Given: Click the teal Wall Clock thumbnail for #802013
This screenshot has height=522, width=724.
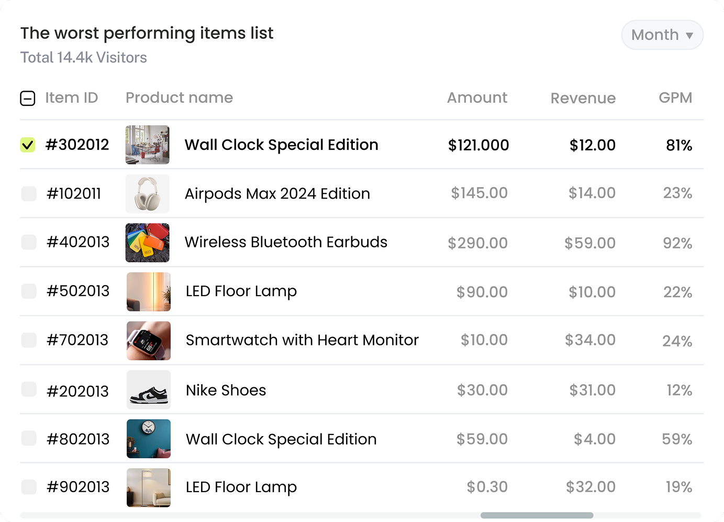Looking at the screenshot, I should pyautogui.click(x=149, y=439).
